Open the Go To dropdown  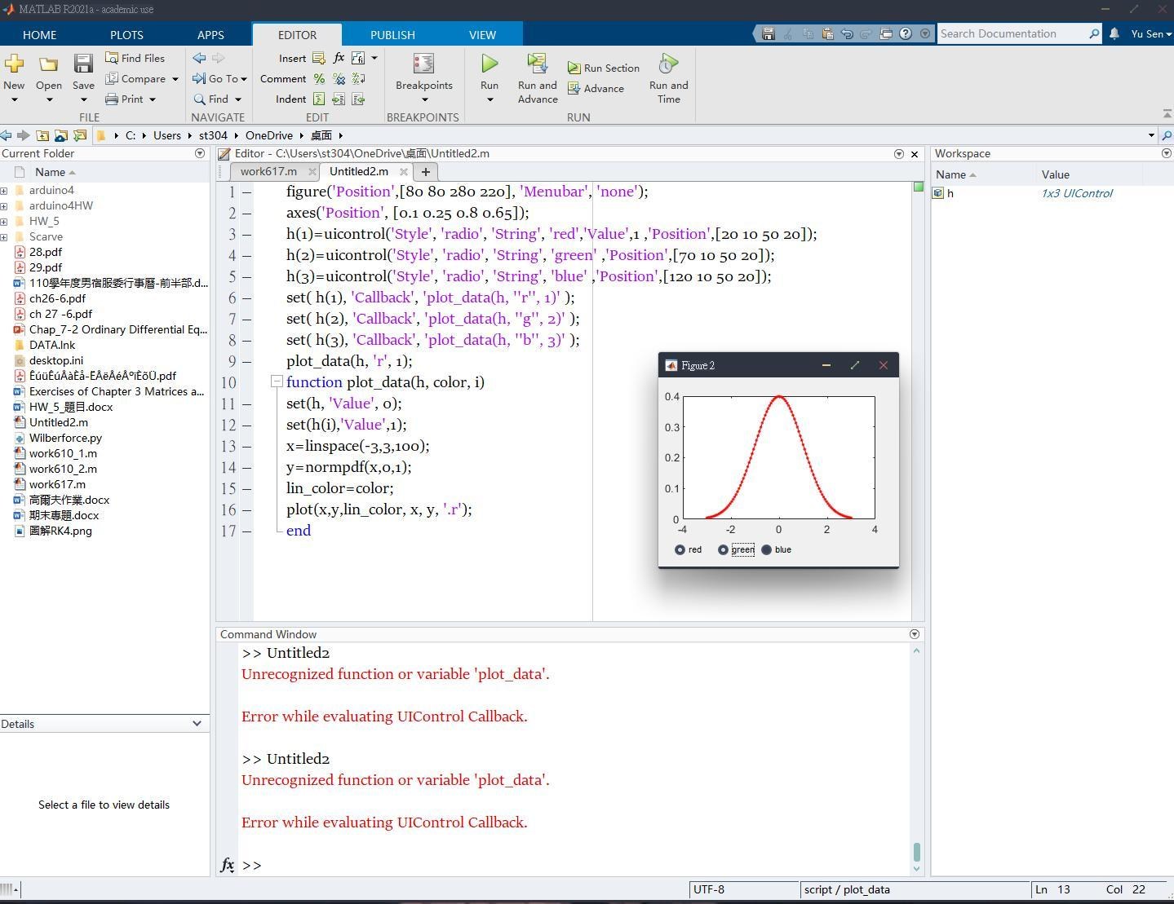220,79
